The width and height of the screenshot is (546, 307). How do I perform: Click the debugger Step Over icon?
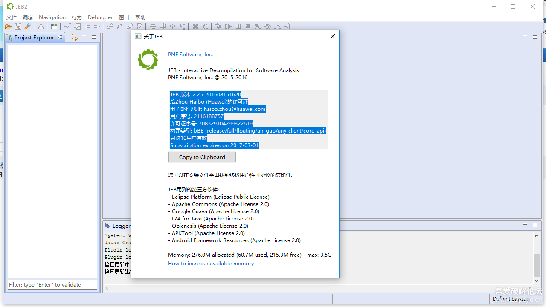267,27
